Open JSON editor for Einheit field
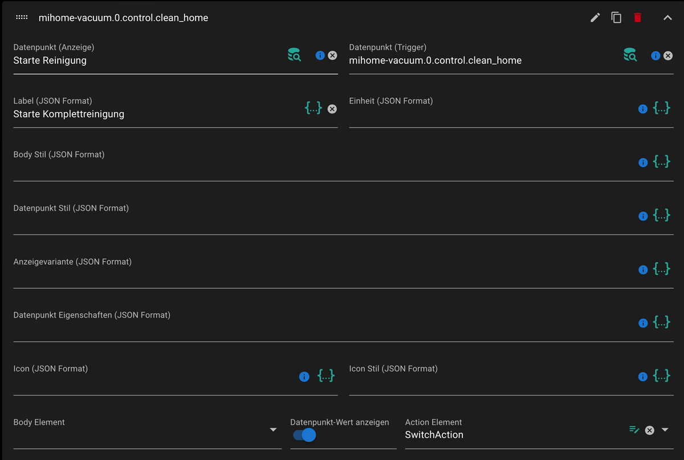Screen dimensions: 684x460 661,108
